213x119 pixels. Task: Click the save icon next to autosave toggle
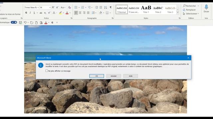pos(21,22)
